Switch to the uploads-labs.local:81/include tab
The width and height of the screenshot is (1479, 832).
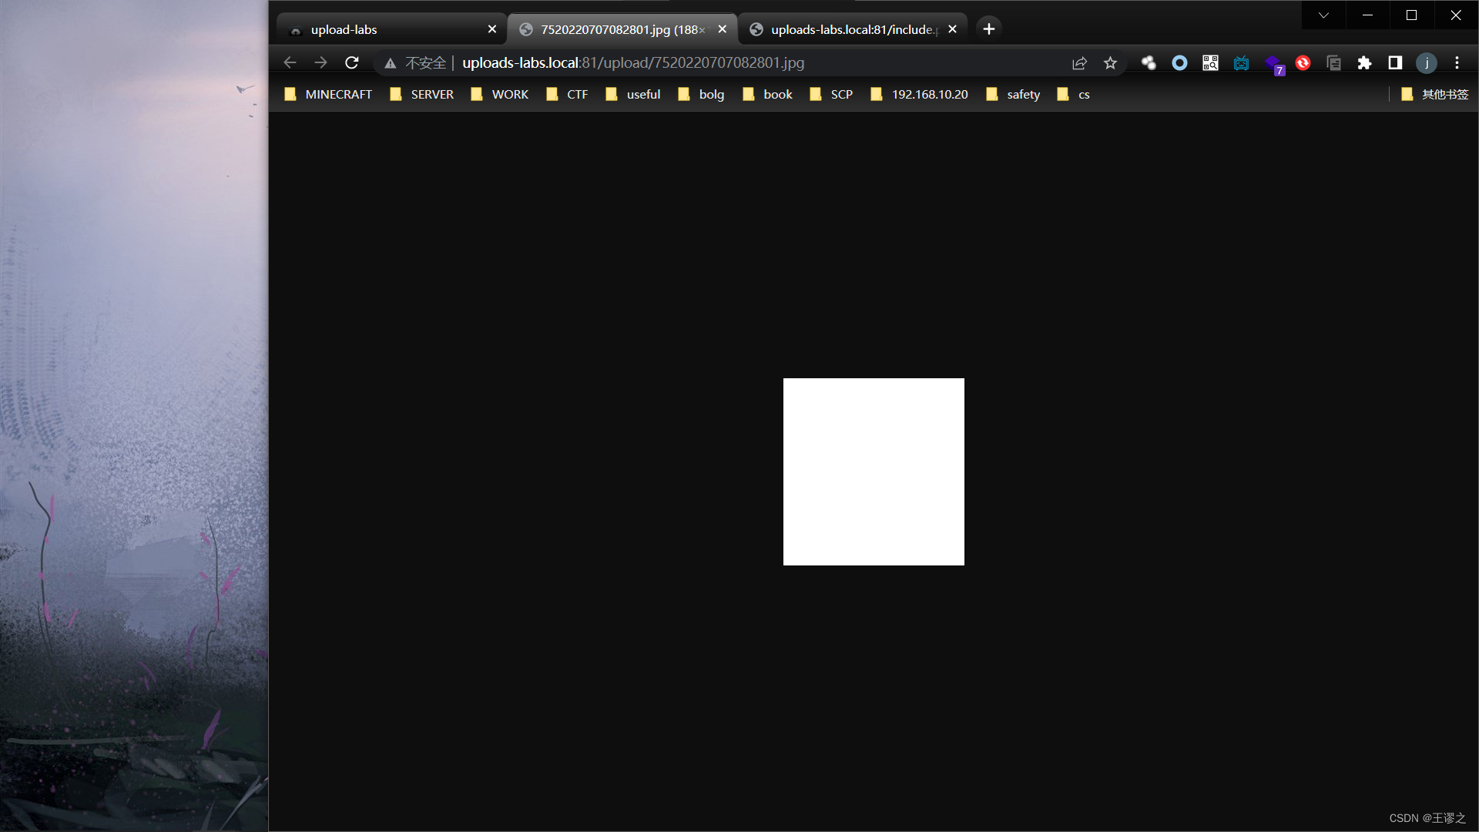click(853, 29)
